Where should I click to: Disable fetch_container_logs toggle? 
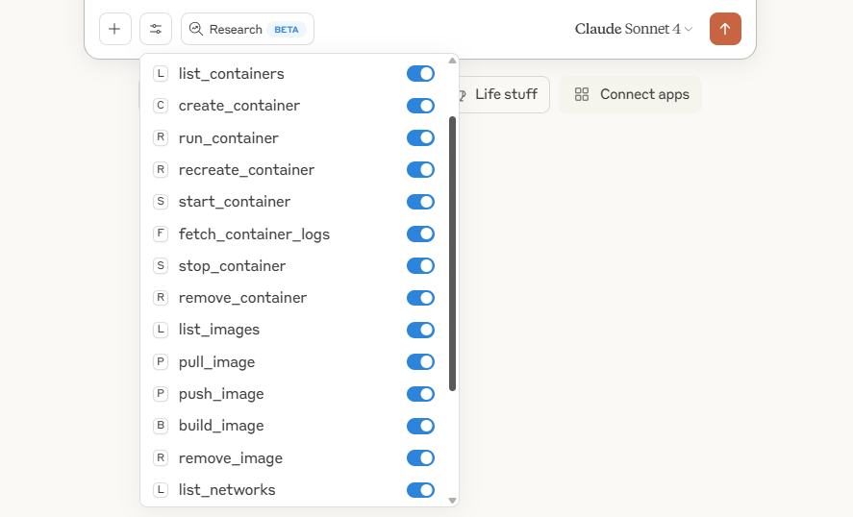point(420,234)
